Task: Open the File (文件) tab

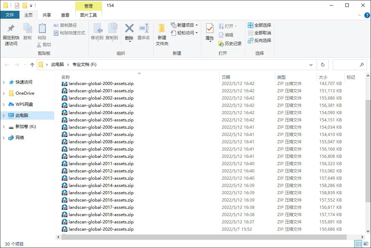Action: (x=9, y=15)
